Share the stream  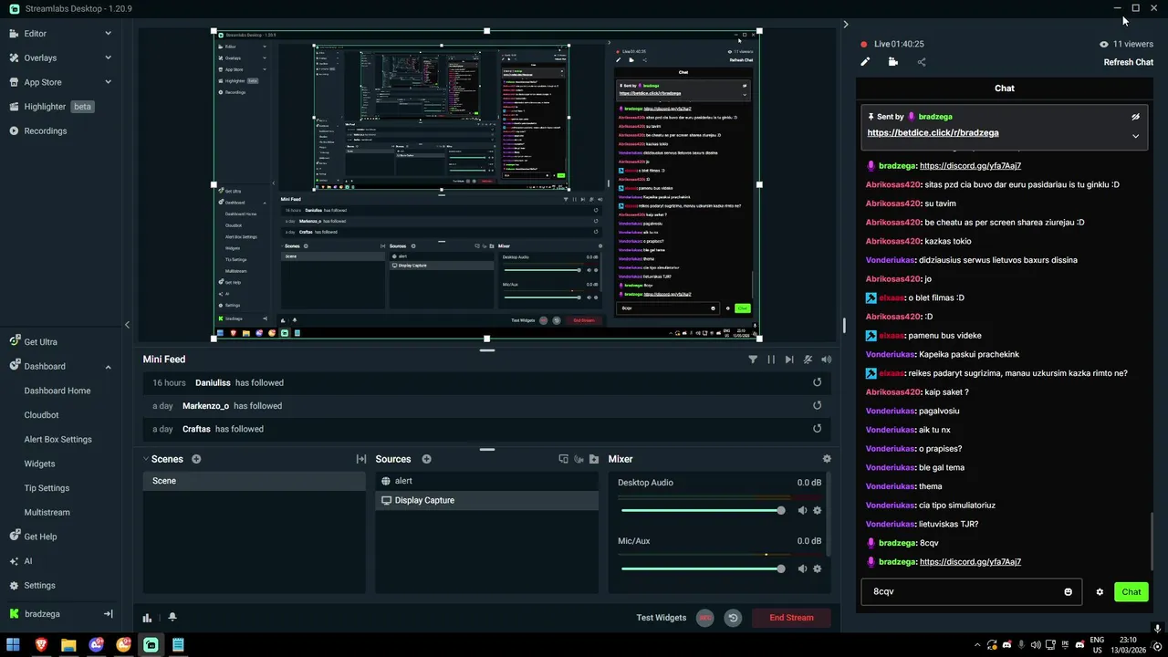coord(921,62)
